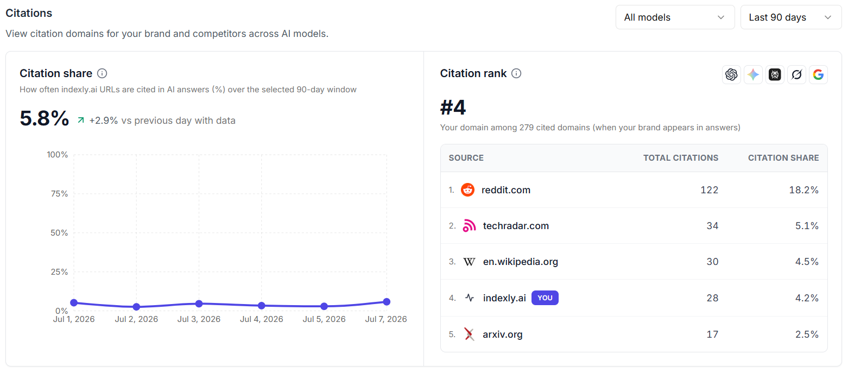The width and height of the screenshot is (848, 373).
Task: Click the Jul 1, 2026 chart data point
Action: pyautogui.click(x=74, y=303)
